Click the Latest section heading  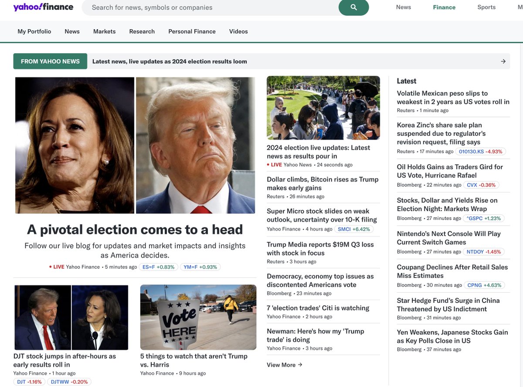click(407, 81)
